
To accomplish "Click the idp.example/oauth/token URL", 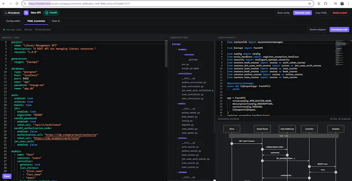I will [x=56, y=138].
